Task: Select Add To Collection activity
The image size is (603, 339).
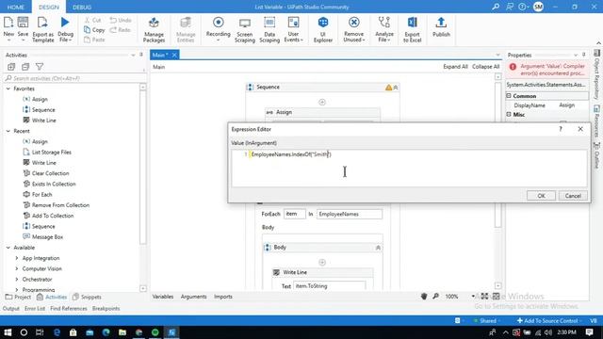Action: pyautogui.click(x=53, y=216)
